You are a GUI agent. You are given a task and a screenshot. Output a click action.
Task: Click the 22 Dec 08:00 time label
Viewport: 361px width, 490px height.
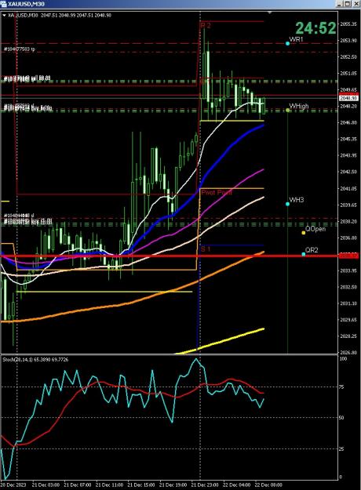coord(268,485)
